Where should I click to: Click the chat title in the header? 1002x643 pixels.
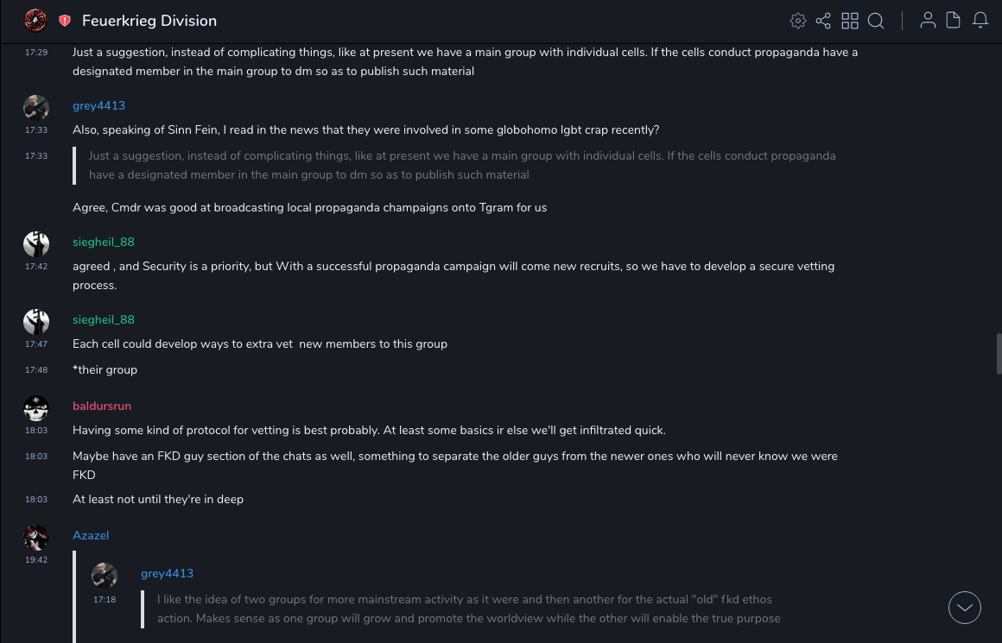click(149, 21)
